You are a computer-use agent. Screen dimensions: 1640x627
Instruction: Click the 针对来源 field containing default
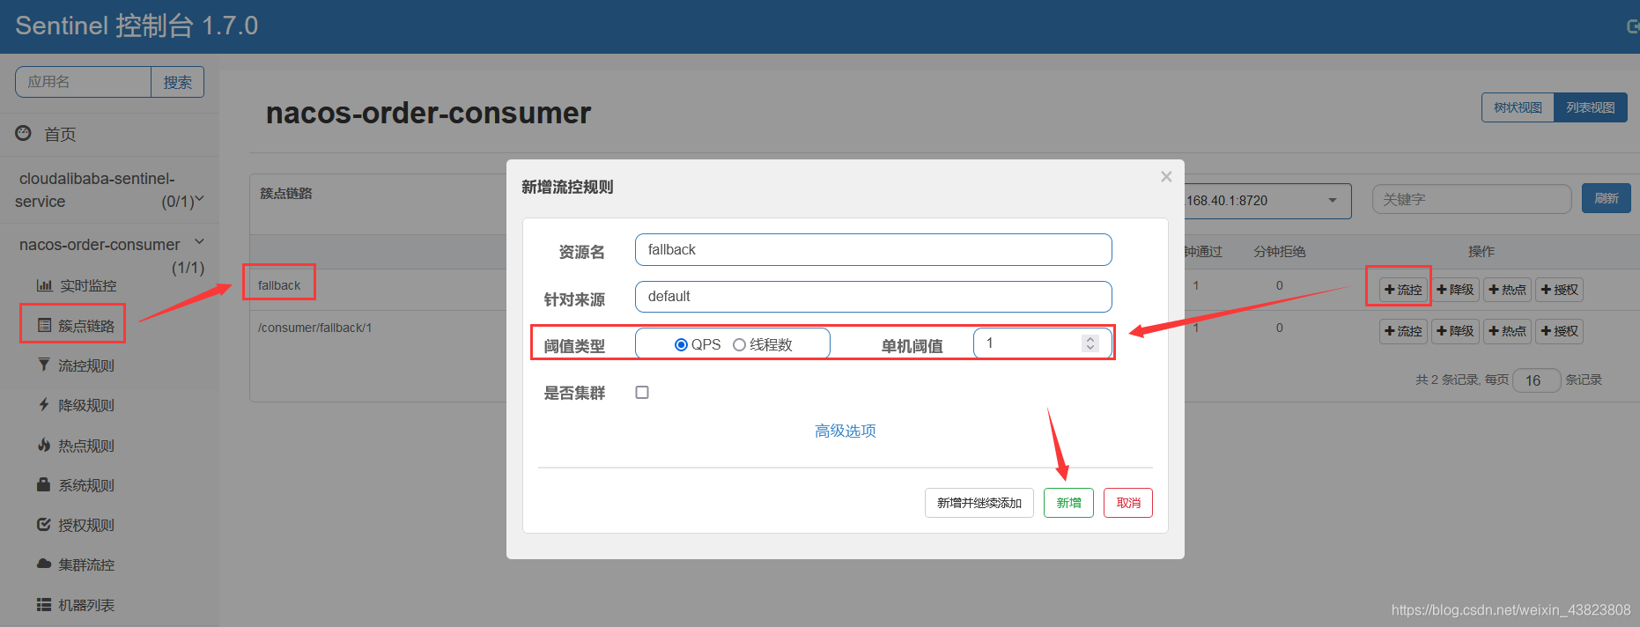click(x=873, y=296)
